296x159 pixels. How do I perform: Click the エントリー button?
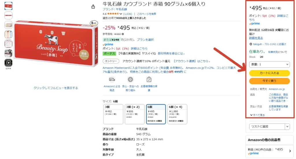(x=111, y=61)
